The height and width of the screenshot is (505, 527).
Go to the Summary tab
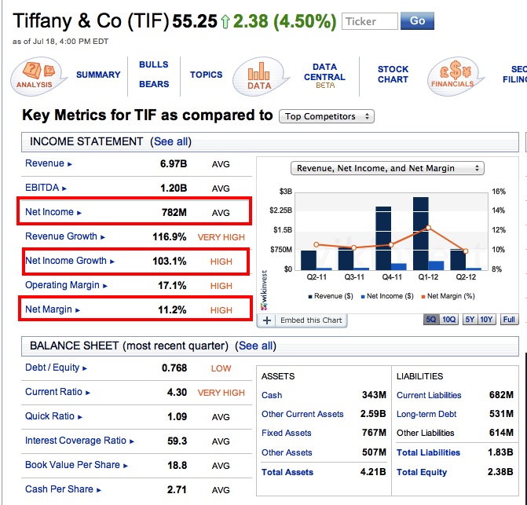pos(98,75)
